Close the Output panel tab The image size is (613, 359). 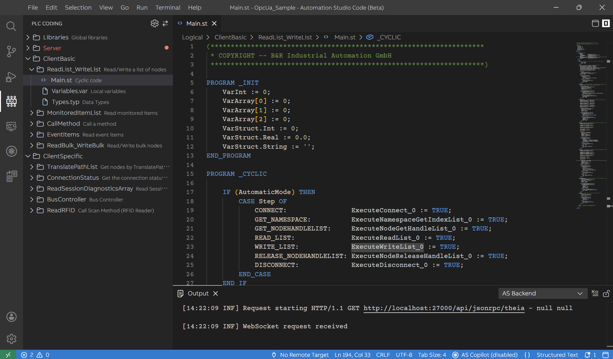[215, 293]
